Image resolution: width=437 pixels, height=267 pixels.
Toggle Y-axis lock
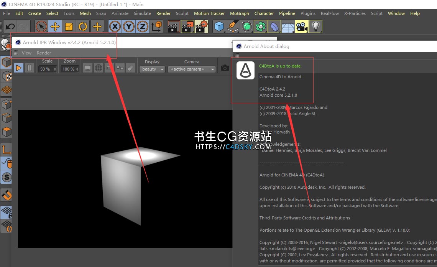[129, 27]
